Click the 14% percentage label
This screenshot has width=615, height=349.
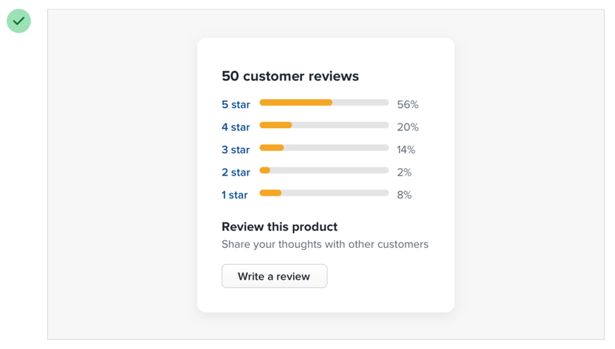(406, 150)
